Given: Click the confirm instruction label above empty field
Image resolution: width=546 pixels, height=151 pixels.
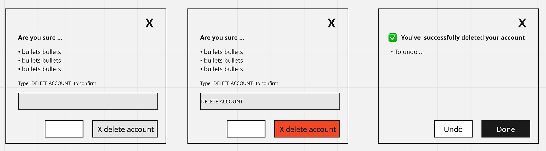Looking at the screenshot, I should [57, 83].
